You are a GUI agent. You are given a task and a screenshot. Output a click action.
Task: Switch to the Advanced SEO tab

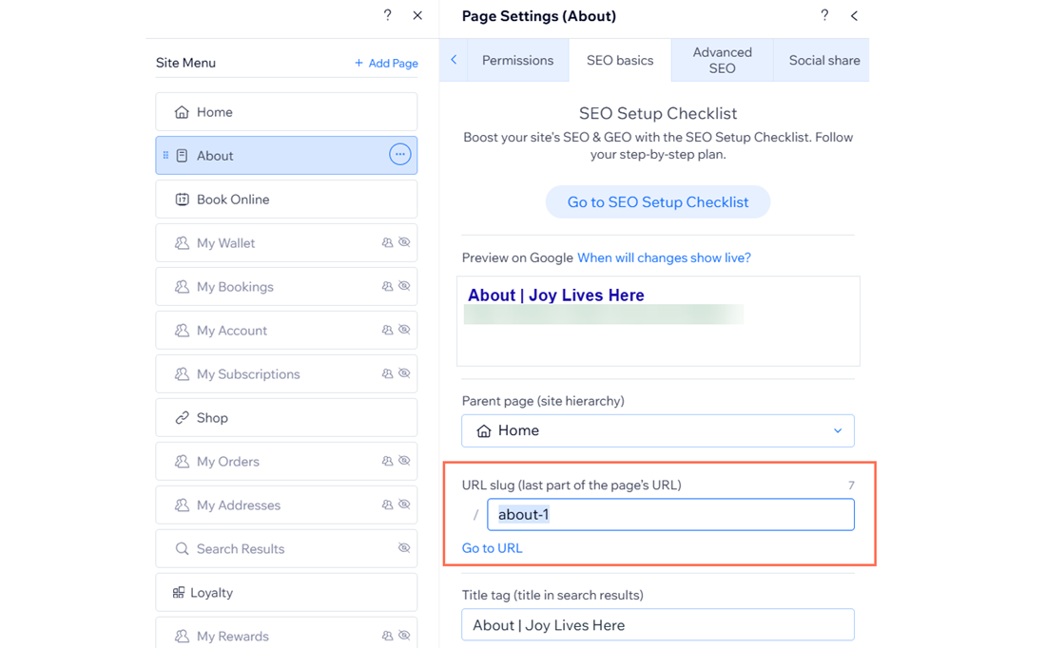coord(722,60)
